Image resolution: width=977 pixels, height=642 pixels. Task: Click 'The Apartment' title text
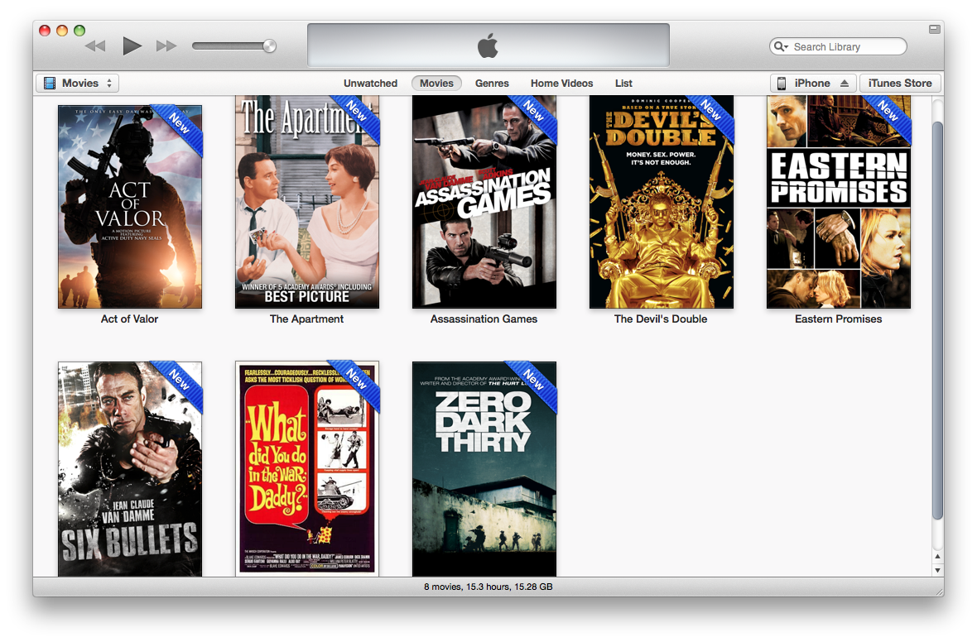(x=306, y=319)
